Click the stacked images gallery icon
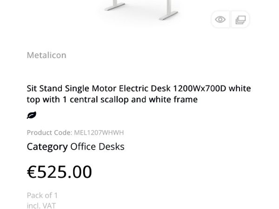This screenshot has height=209, width=279. click(240, 20)
